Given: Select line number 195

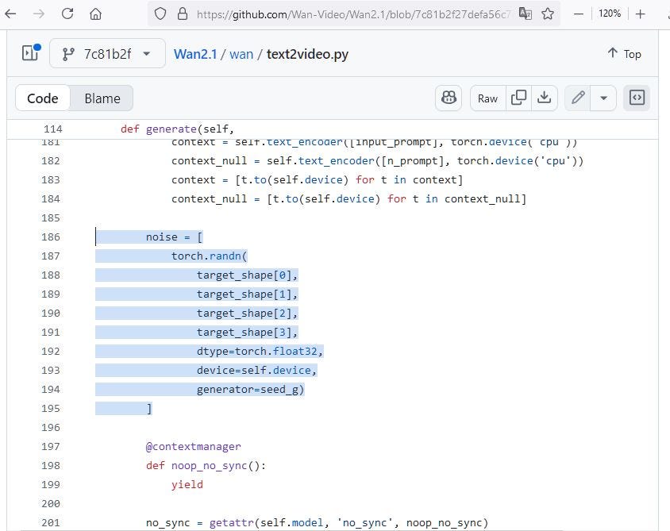Looking at the screenshot, I should pos(51,409).
